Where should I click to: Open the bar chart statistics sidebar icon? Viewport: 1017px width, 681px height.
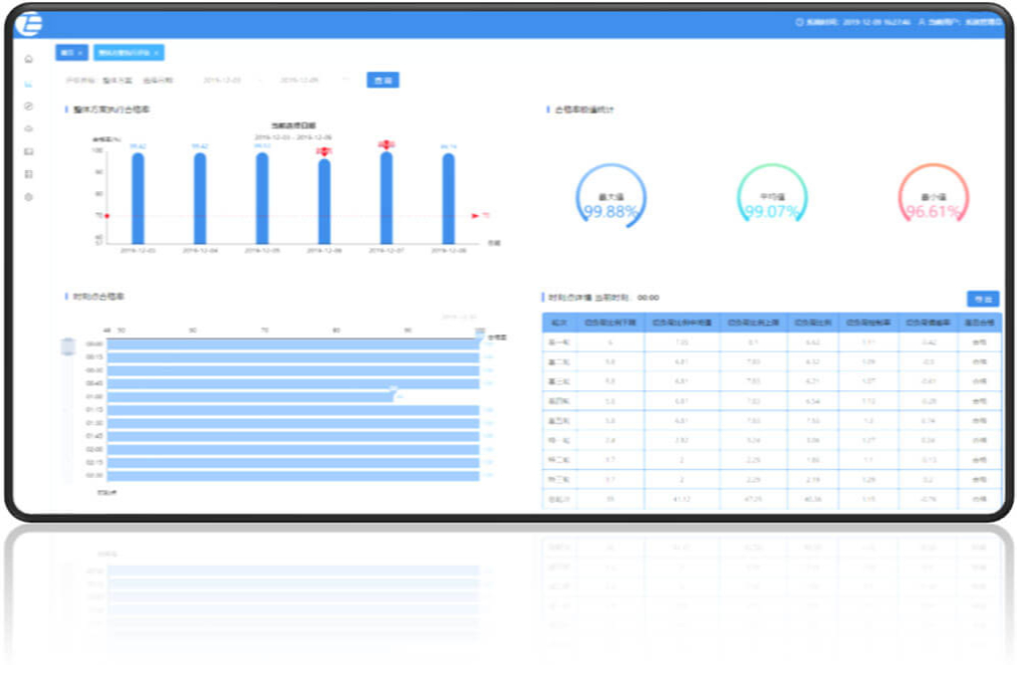tap(28, 84)
